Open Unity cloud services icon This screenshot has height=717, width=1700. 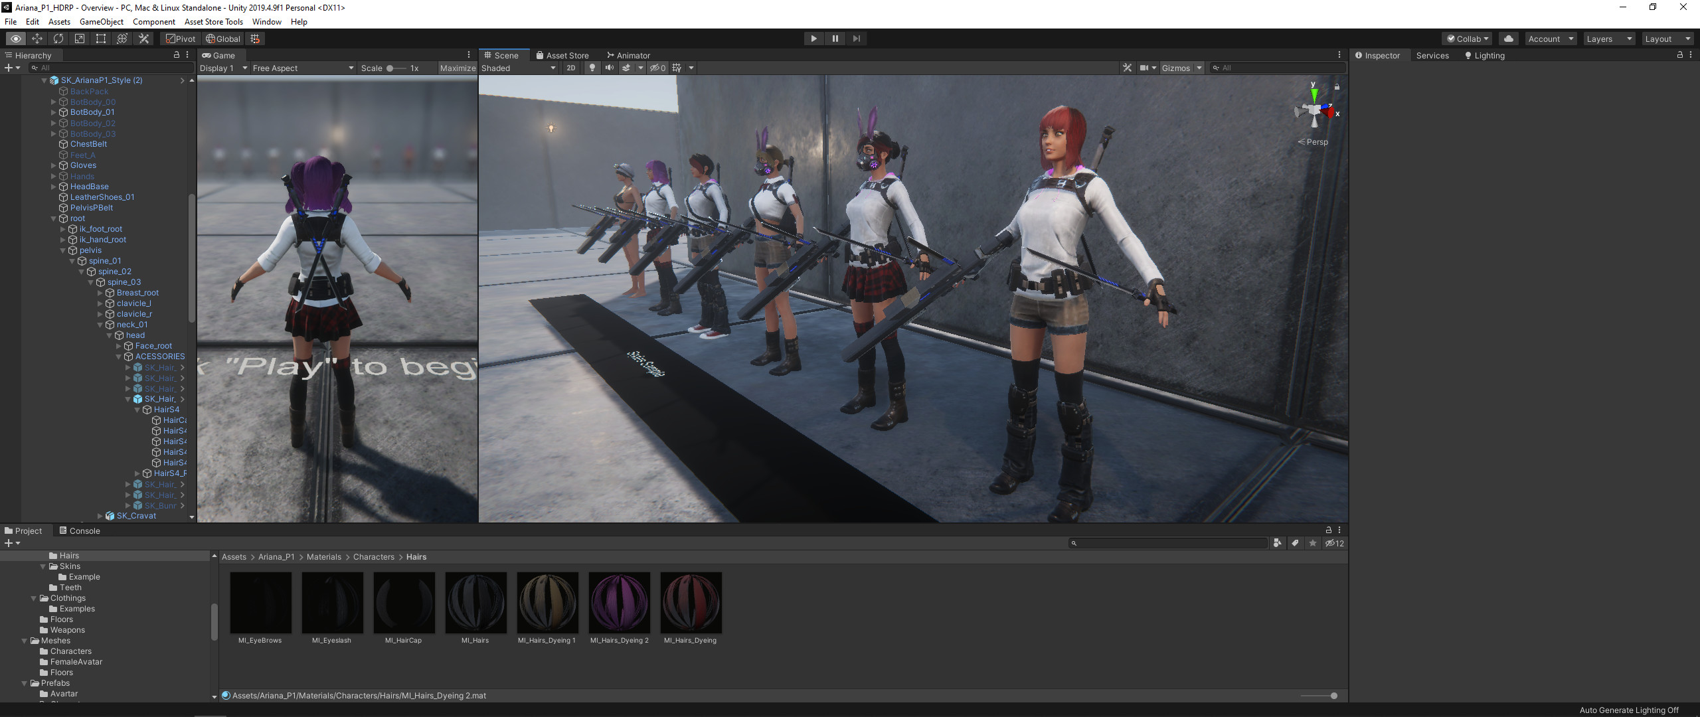[x=1509, y=39]
